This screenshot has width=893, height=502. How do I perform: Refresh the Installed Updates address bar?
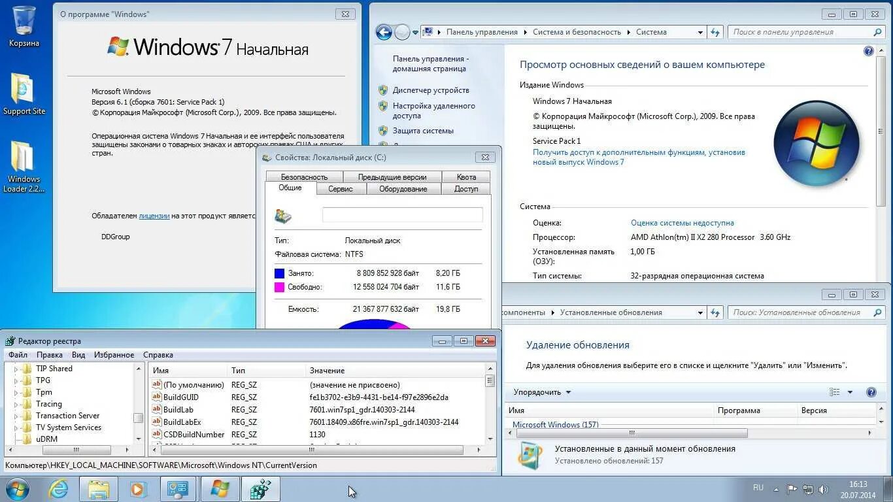tap(715, 312)
